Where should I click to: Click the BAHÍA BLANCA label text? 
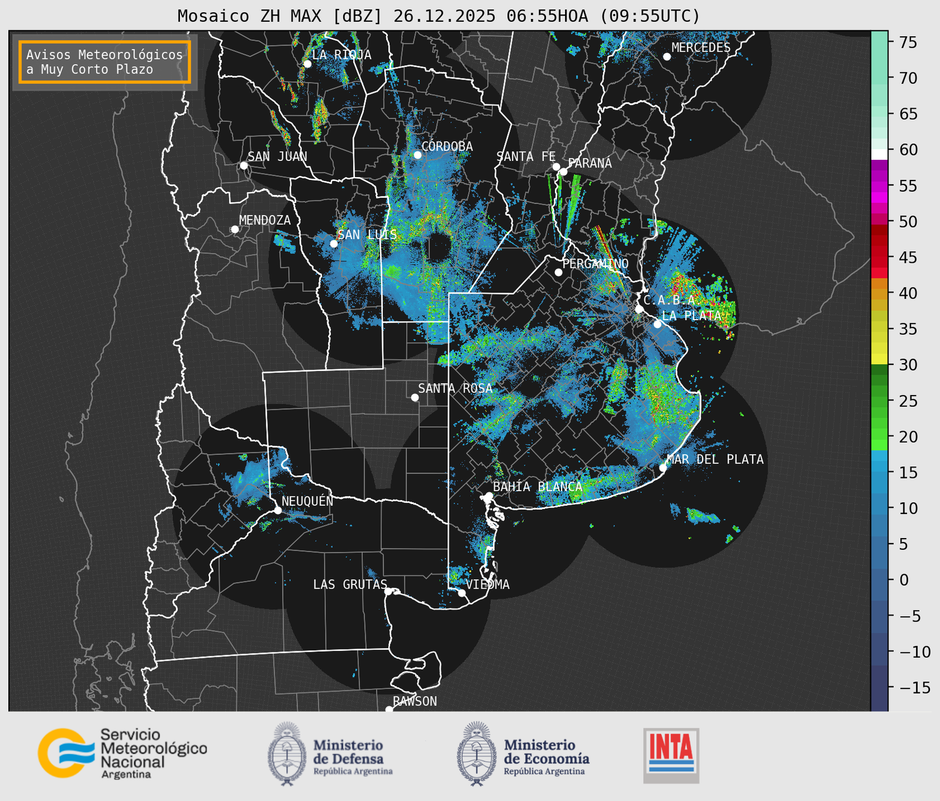pyautogui.click(x=538, y=486)
